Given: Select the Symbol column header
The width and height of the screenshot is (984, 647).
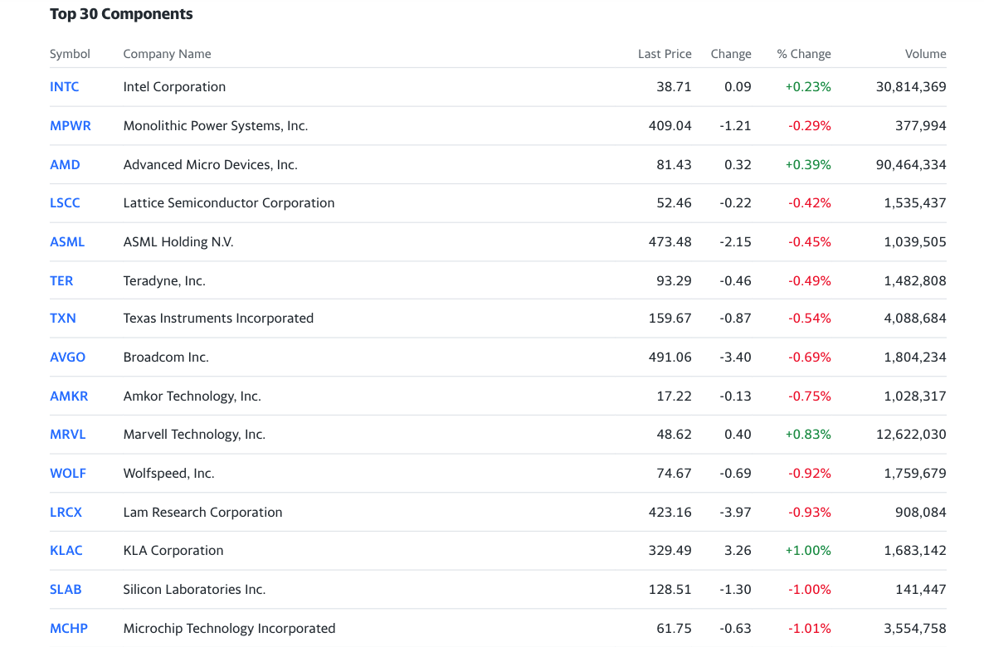Looking at the screenshot, I should [x=70, y=54].
